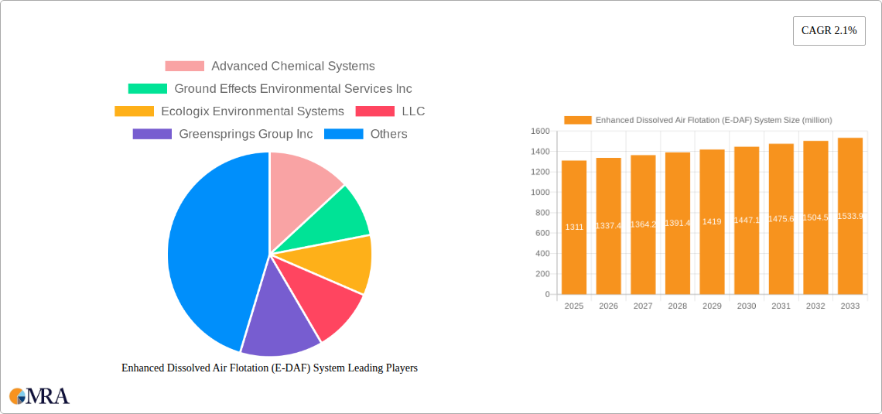
Task: Click the pie chart title Leading Players
Action: click(269, 368)
